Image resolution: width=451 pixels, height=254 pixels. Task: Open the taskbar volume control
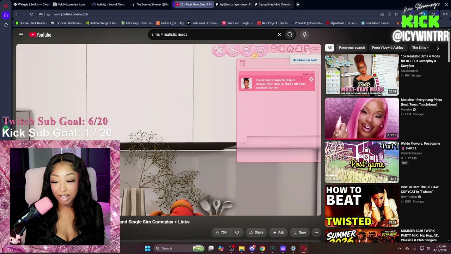427,248
